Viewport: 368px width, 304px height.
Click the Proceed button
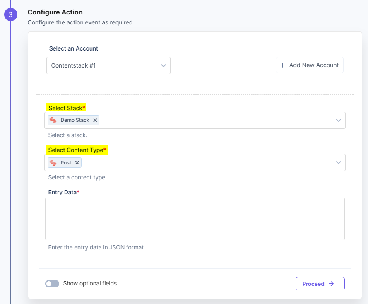(x=320, y=284)
